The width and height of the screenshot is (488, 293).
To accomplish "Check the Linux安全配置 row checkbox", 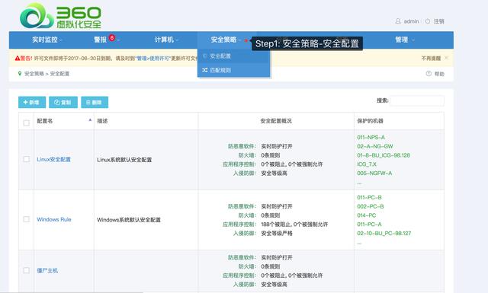I will [x=27, y=159].
